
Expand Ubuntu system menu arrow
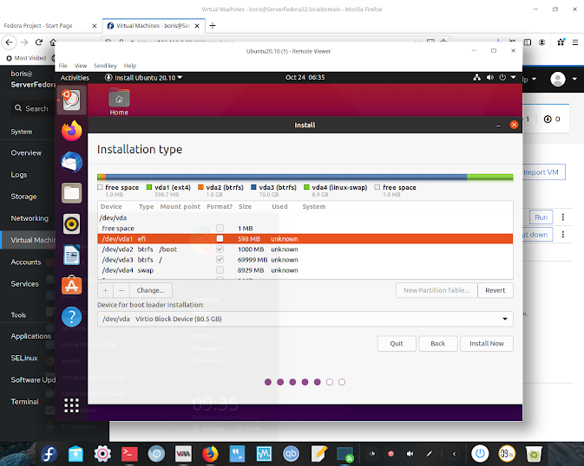[x=513, y=77]
